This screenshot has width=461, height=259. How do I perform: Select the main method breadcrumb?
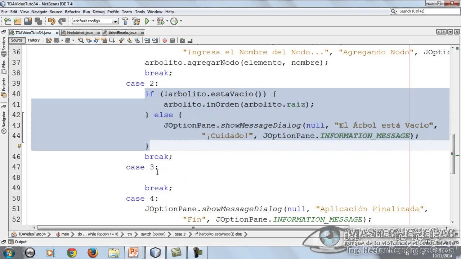tap(63, 234)
